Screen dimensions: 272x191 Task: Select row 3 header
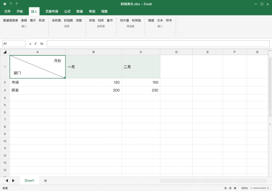(5, 90)
